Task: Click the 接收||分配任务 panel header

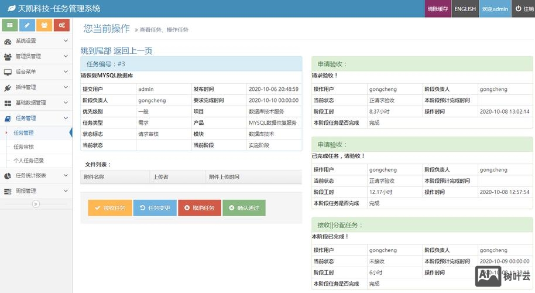Action: tap(422, 225)
